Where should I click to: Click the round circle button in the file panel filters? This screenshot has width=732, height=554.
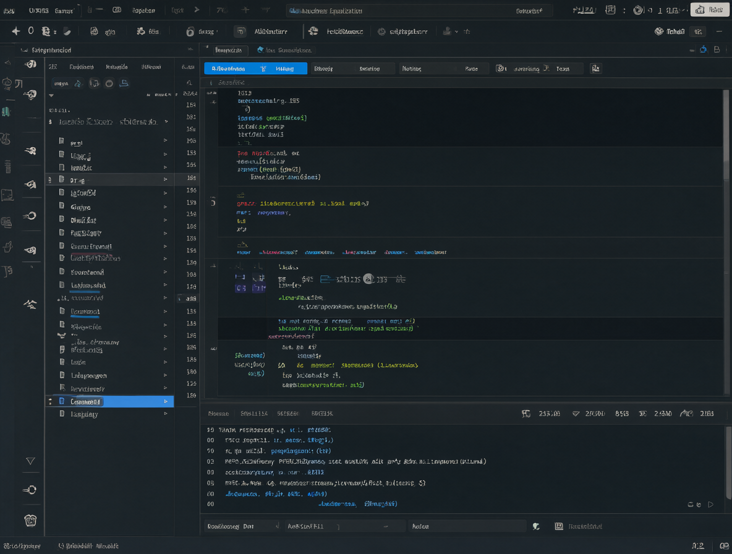click(x=109, y=83)
